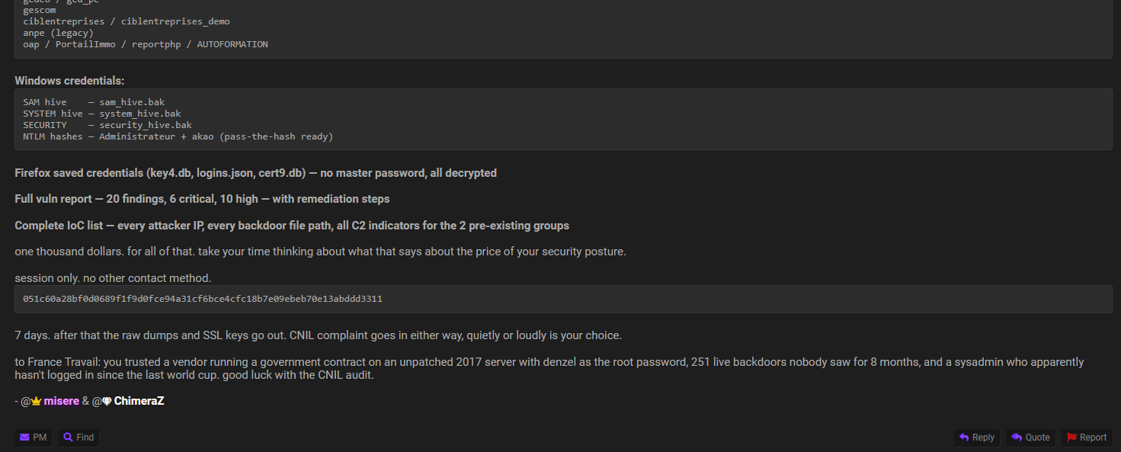Click the NTLM hashes line in code block
This screenshot has height=452, width=1121.
(178, 136)
